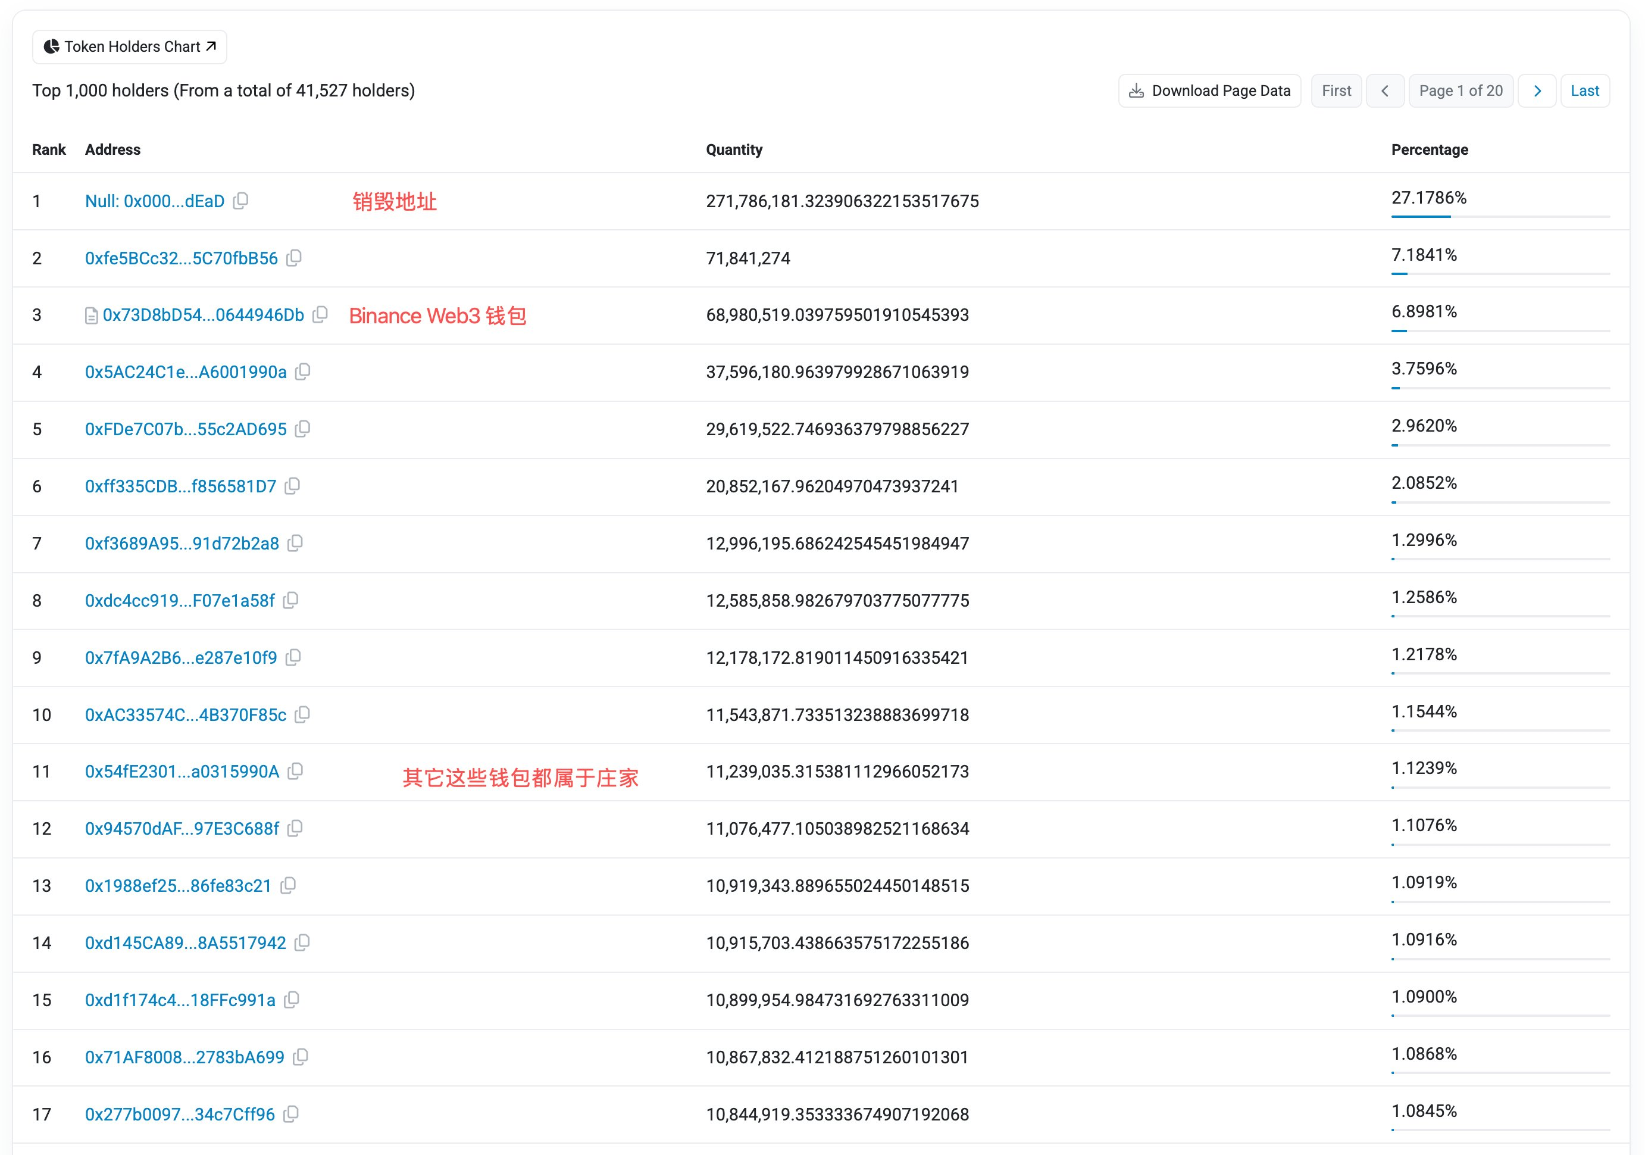Copy address 0x1988ef25...86fe83c21
This screenshot has width=1645, height=1155.
pos(288,885)
